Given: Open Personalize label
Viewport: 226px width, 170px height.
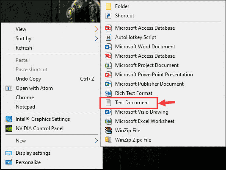Looking at the screenshot, I should tap(28, 162).
